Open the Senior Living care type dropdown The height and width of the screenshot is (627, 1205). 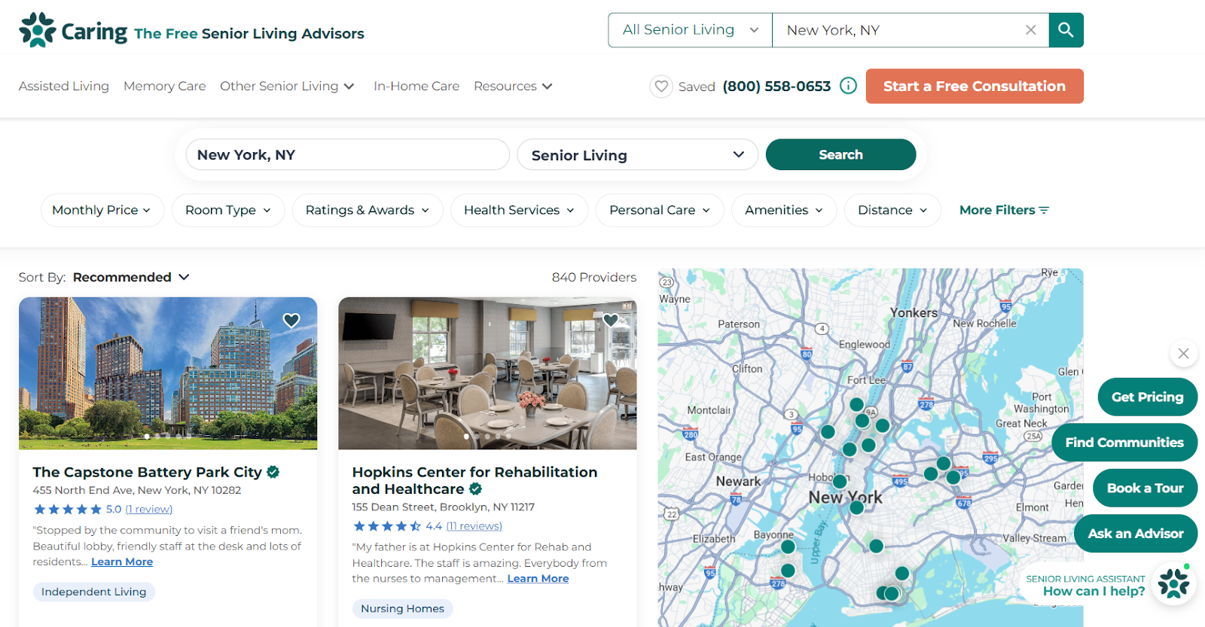pyautogui.click(x=637, y=155)
